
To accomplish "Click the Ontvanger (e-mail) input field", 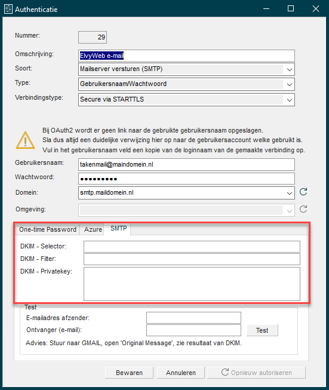I will click(193, 330).
